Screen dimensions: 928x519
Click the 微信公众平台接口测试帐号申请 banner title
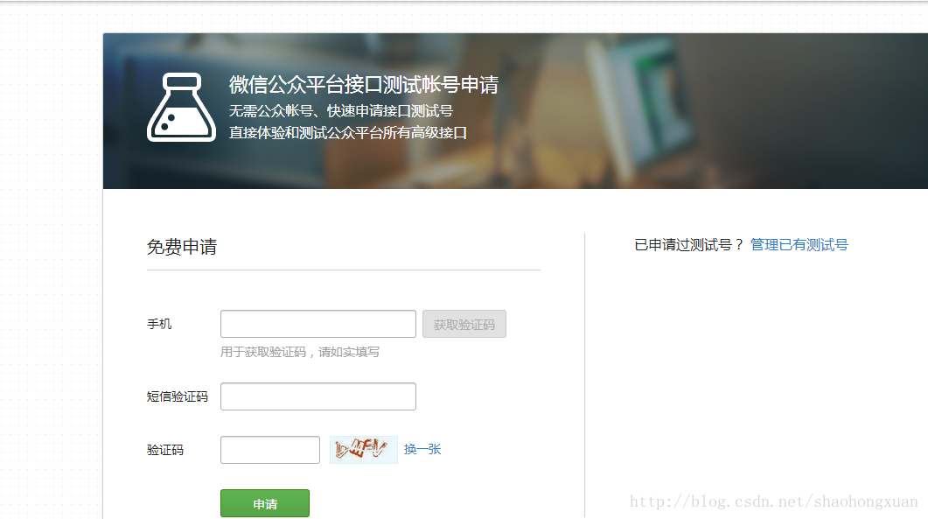point(363,85)
